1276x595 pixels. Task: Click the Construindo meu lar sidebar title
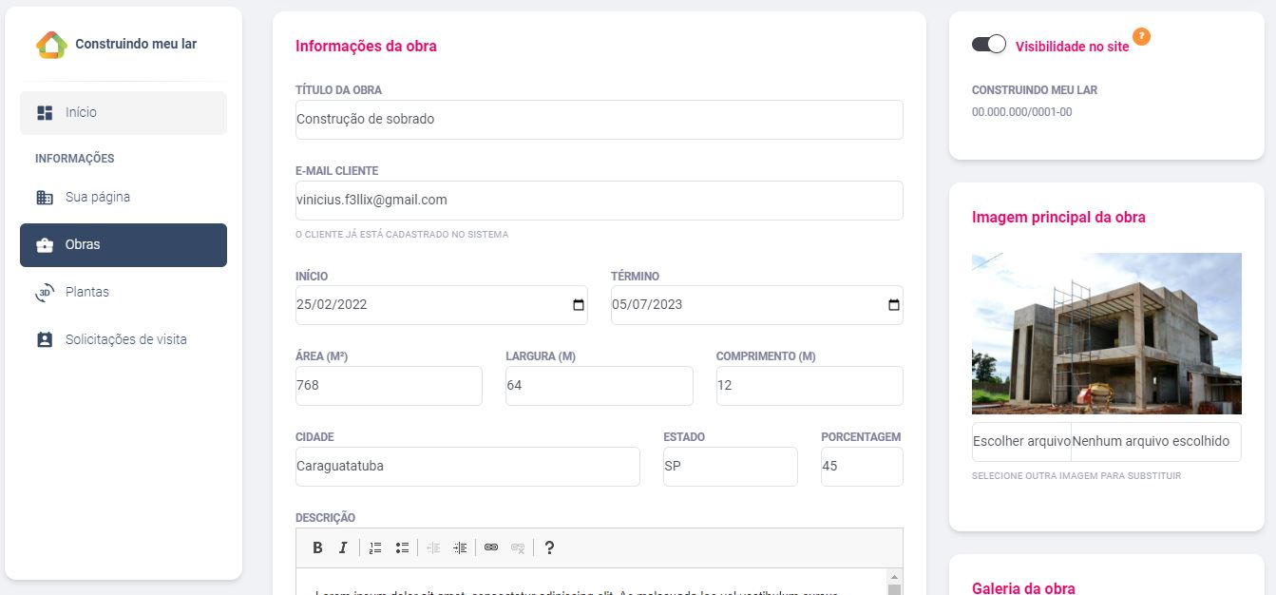(x=136, y=44)
